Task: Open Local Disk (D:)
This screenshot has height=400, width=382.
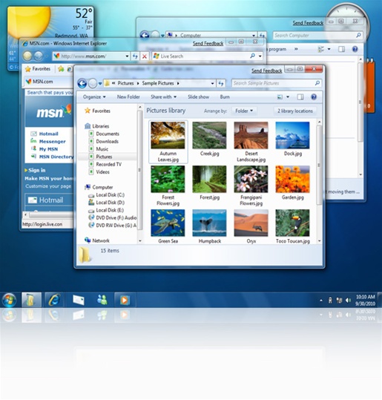Action: click(x=110, y=203)
